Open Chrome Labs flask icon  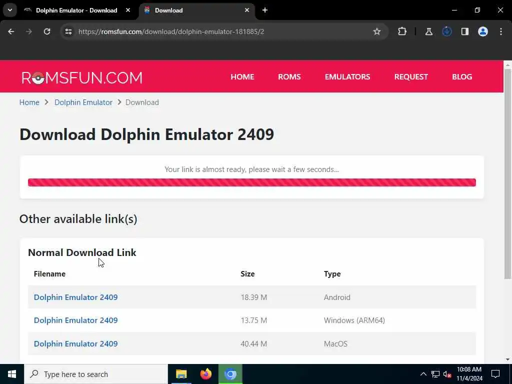pyautogui.click(x=428, y=31)
